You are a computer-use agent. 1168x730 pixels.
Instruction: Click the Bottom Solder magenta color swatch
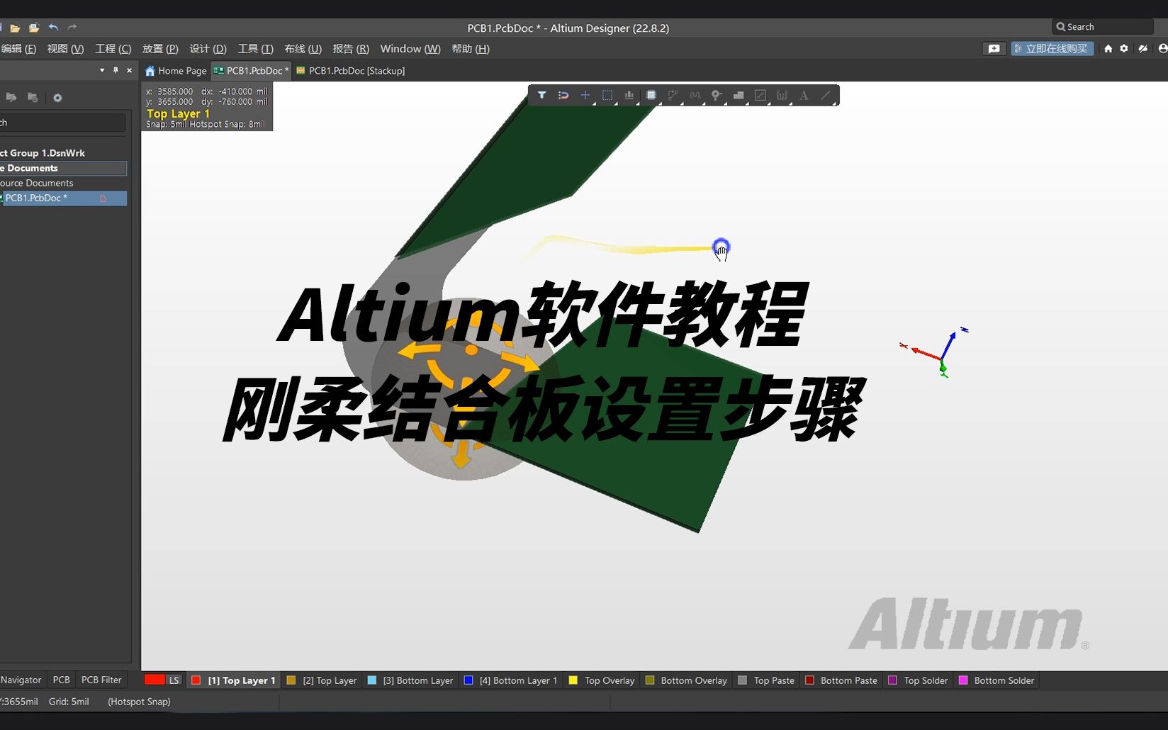point(963,680)
